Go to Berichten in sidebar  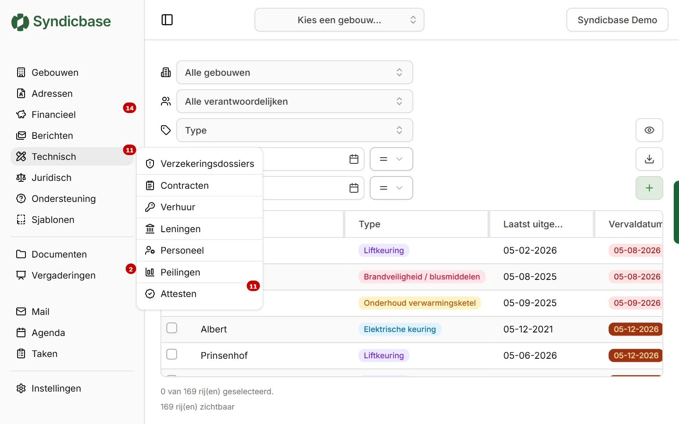click(x=72, y=135)
